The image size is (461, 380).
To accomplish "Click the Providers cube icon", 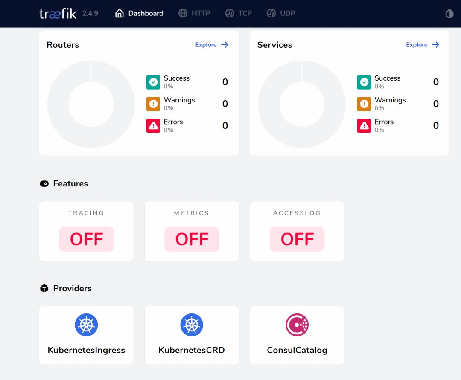I will click(44, 288).
